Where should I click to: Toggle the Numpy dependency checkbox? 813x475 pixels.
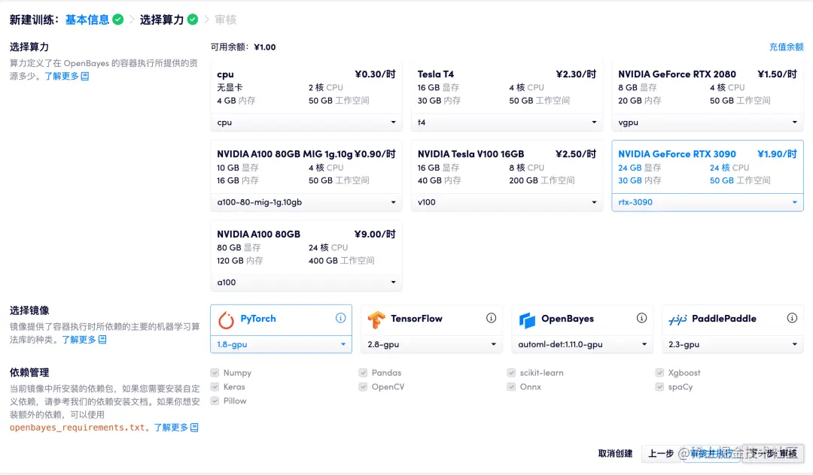215,373
